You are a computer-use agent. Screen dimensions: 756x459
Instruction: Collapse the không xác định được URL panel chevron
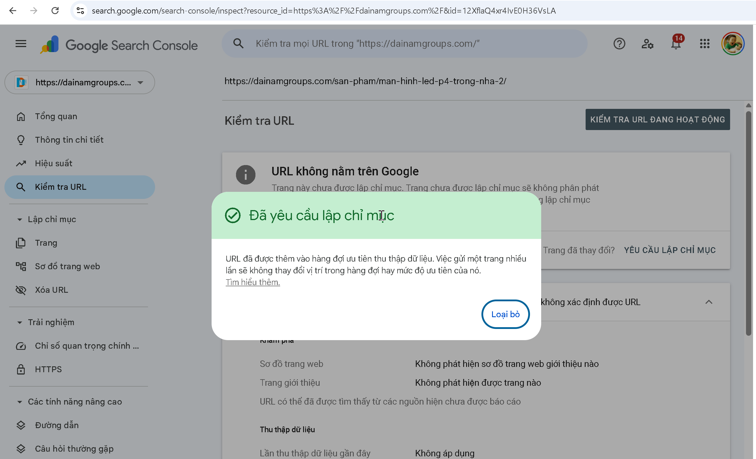tap(708, 302)
